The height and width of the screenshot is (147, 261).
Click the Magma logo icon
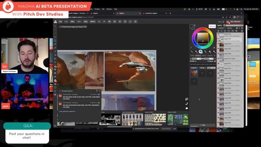(x=55, y=22)
